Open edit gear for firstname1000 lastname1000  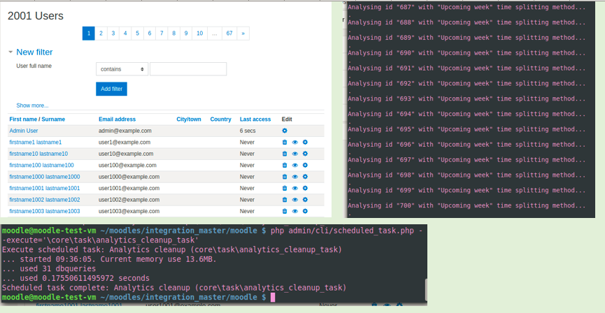pos(305,177)
